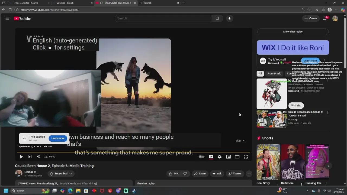Enter full screen mode
Screen dimensions: 347x195
[246, 157]
